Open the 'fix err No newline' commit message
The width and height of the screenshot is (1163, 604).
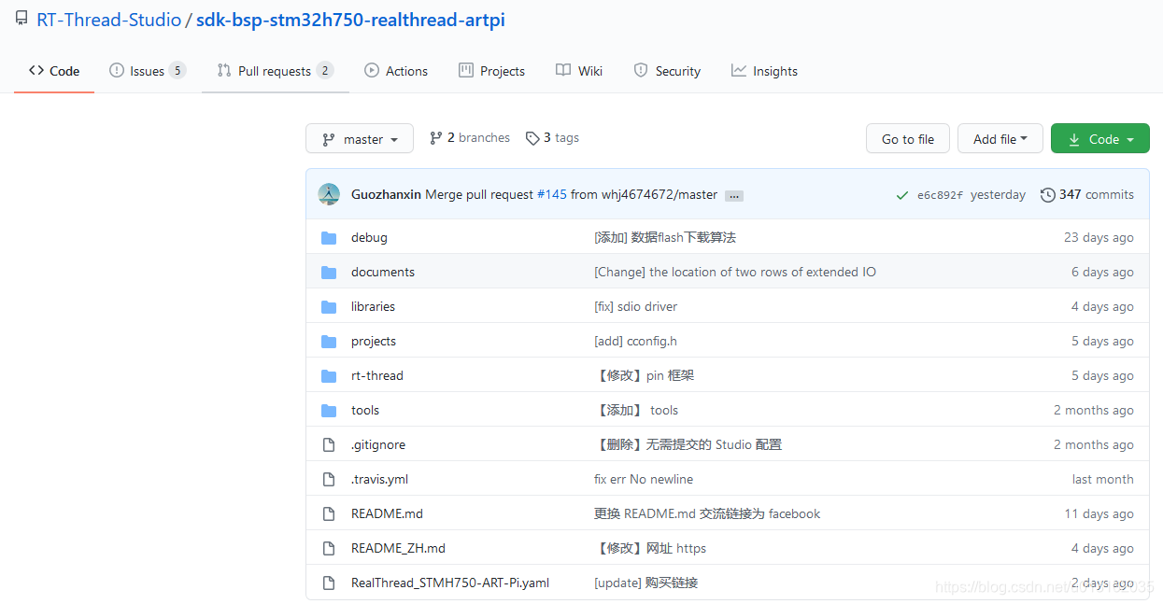click(644, 480)
